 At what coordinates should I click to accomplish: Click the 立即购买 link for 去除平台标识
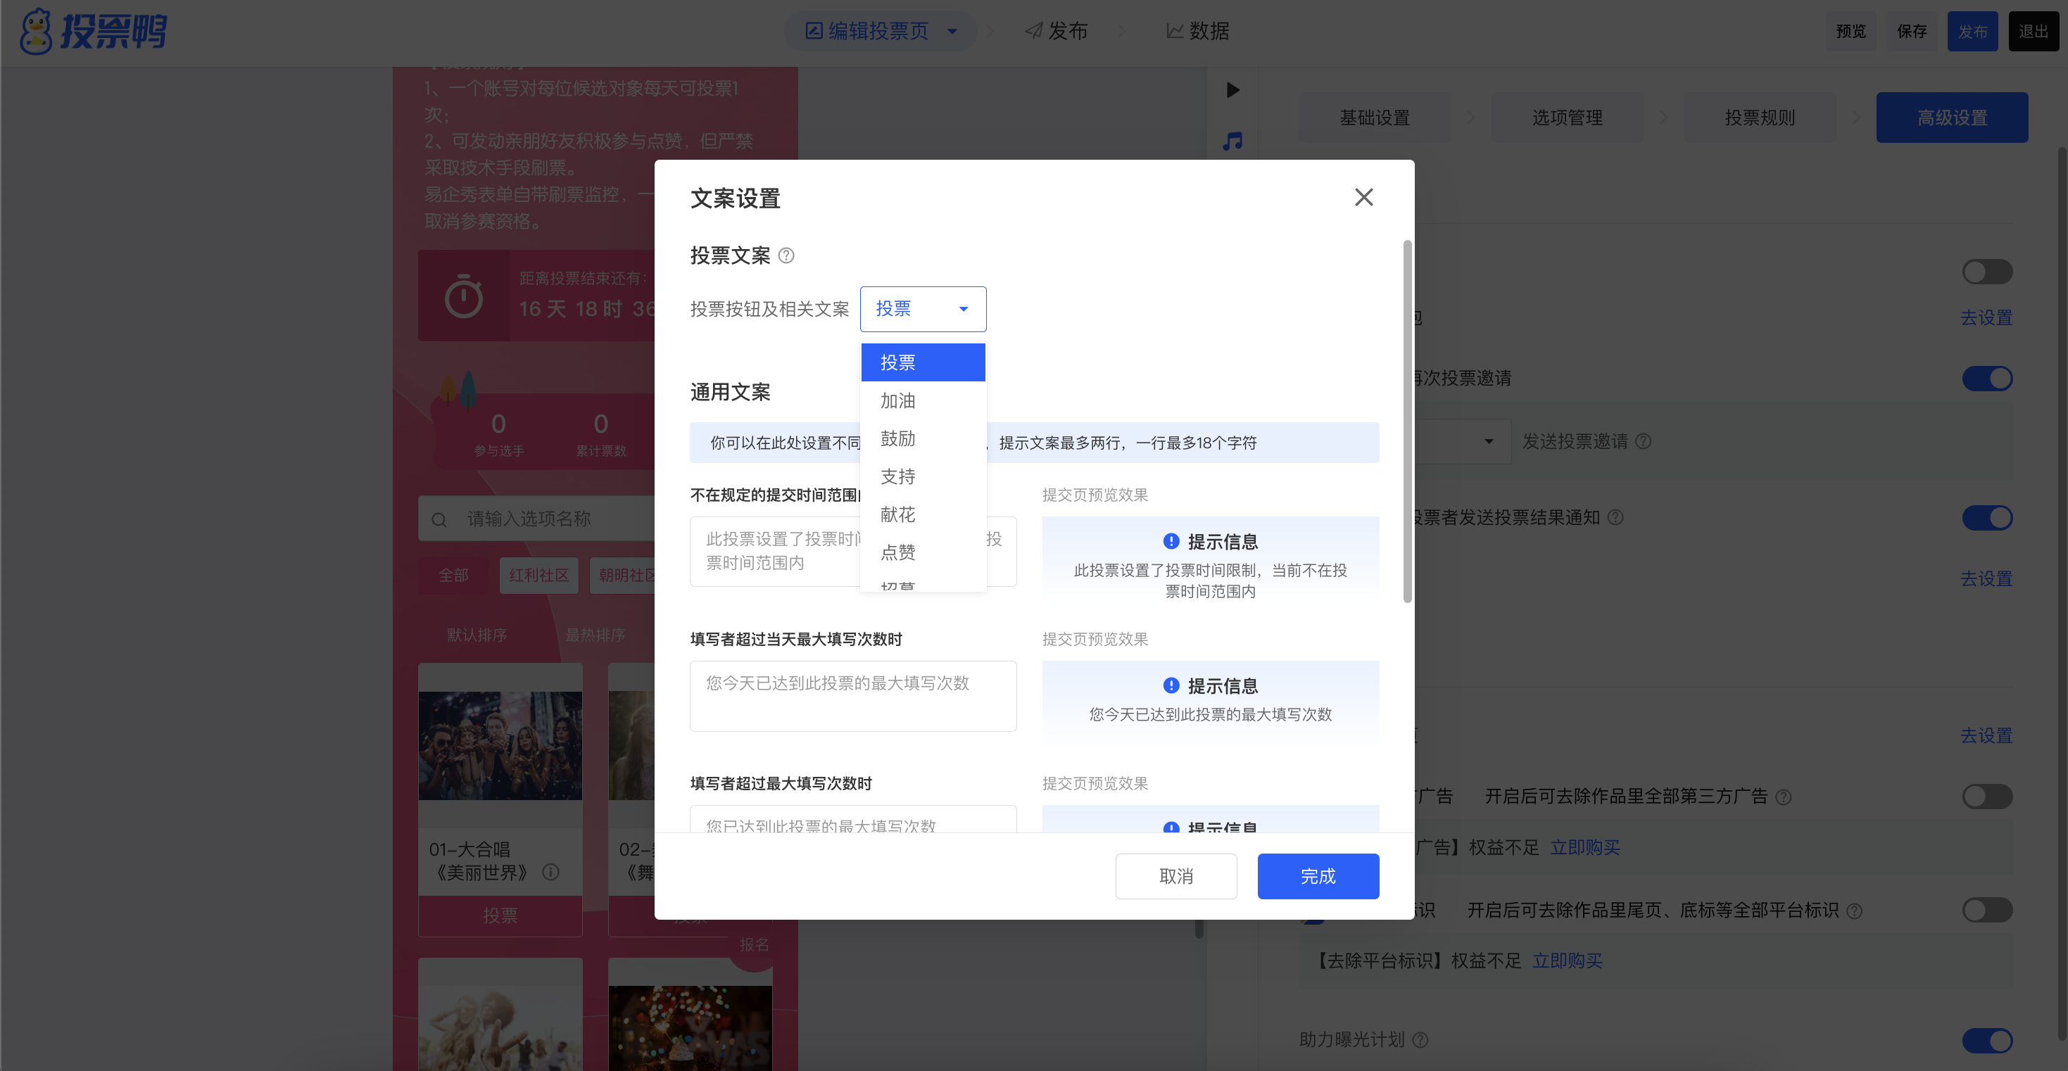point(1566,961)
